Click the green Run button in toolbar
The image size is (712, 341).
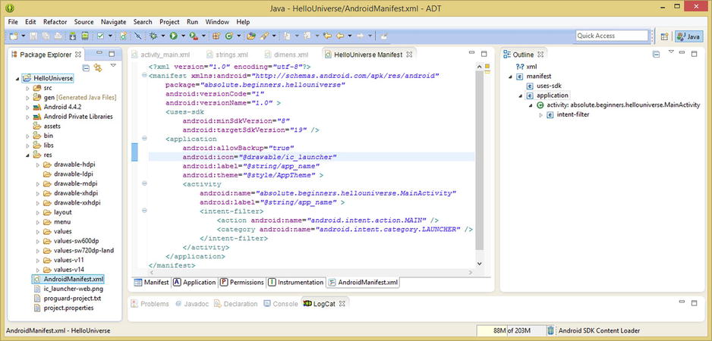coord(173,36)
